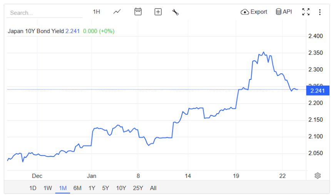This screenshot has height=195, width=331.
Task: Click the Export cloud download button
Action: [x=254, y=12]
